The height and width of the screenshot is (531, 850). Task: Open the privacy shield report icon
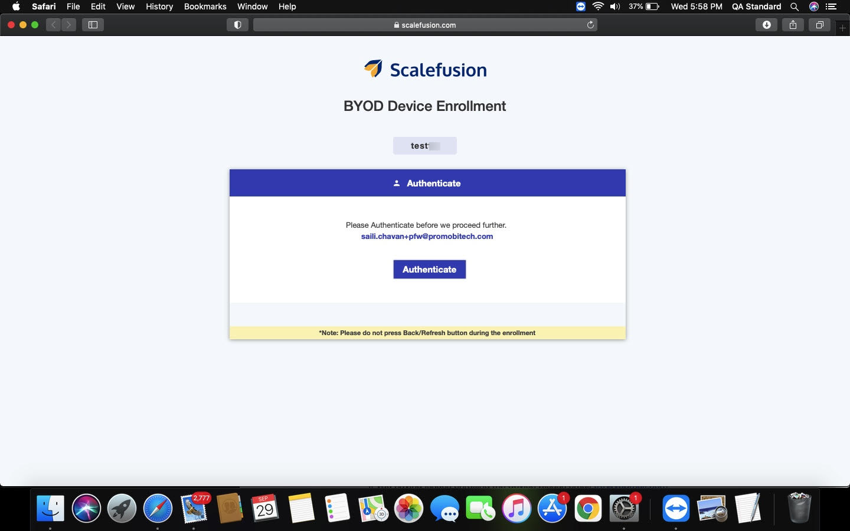[x=237, y=25]
